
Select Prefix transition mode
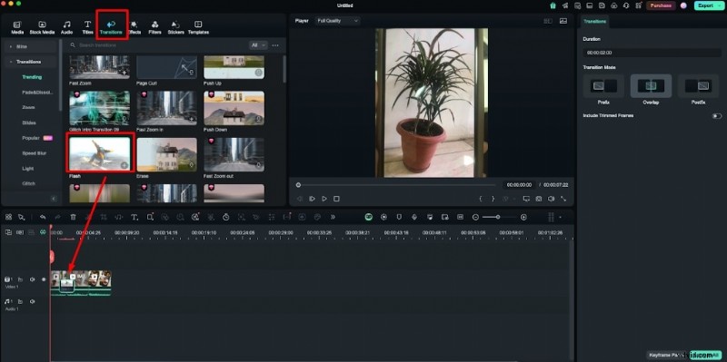click(603, 86)
